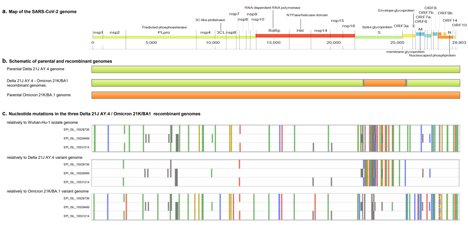The image size is (468, 225).
Task: Click the nsp2 label on the genome map
Action: (114, 32)
